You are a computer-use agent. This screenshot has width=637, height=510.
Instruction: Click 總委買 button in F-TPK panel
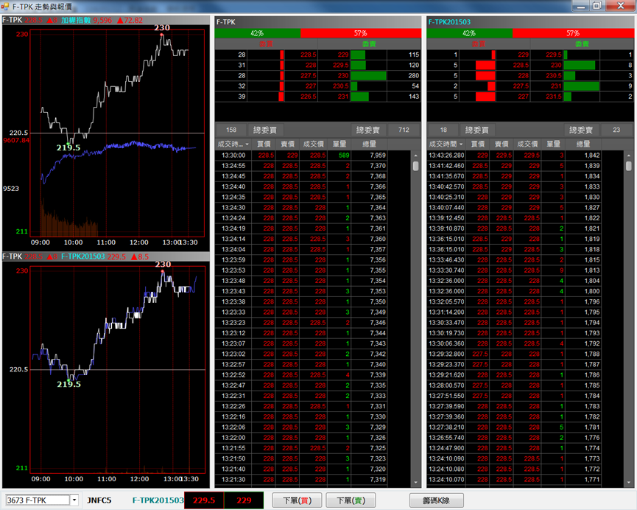click(263, 130)
